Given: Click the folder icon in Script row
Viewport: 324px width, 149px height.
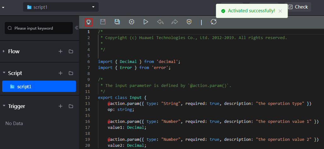Looking at the screenshot, I should point(71,73).
